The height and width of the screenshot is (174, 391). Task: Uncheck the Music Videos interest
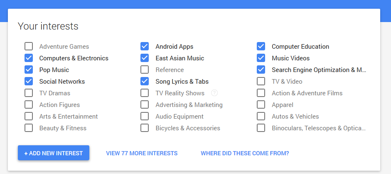[261, 58]
